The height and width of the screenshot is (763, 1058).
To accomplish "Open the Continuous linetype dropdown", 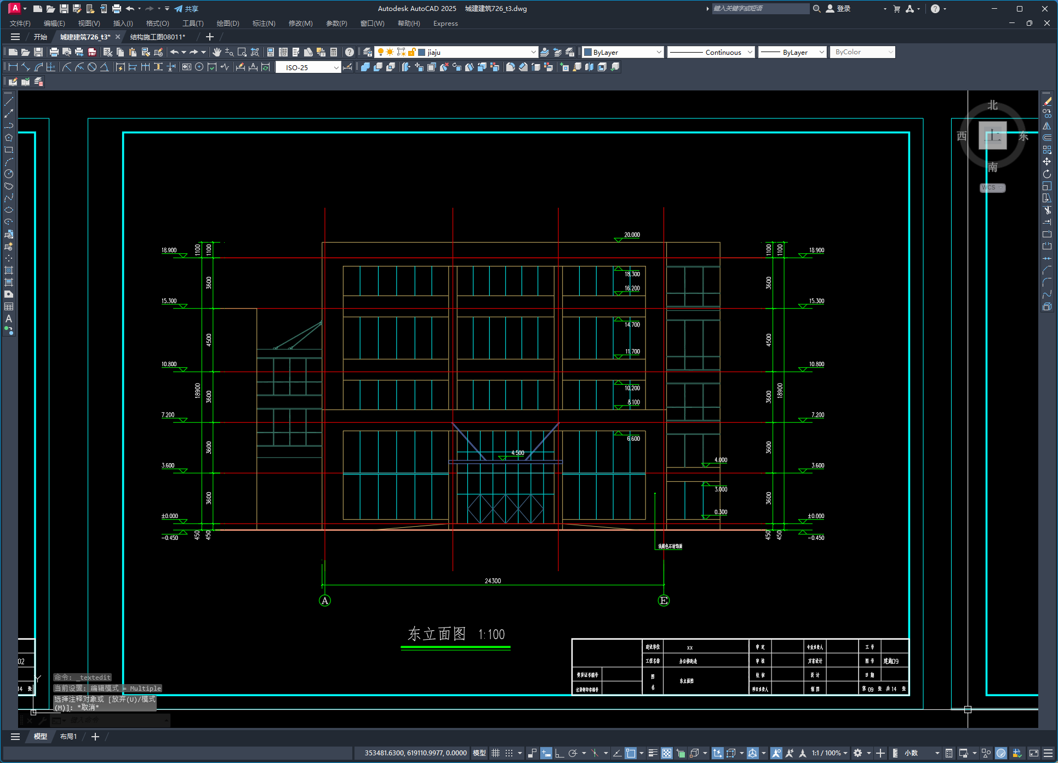I will point(750,52).
